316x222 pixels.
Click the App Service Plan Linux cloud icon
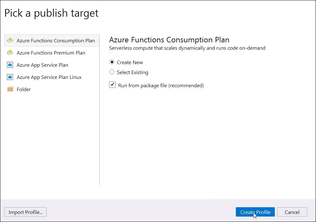10,77
